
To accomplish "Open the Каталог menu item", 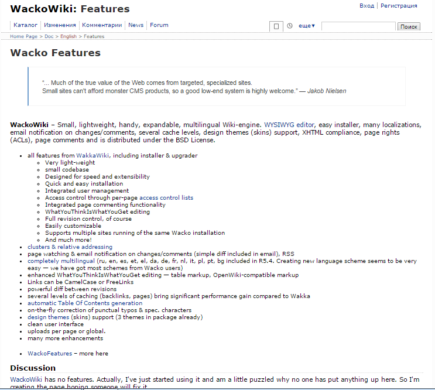I will pos(25,25).
